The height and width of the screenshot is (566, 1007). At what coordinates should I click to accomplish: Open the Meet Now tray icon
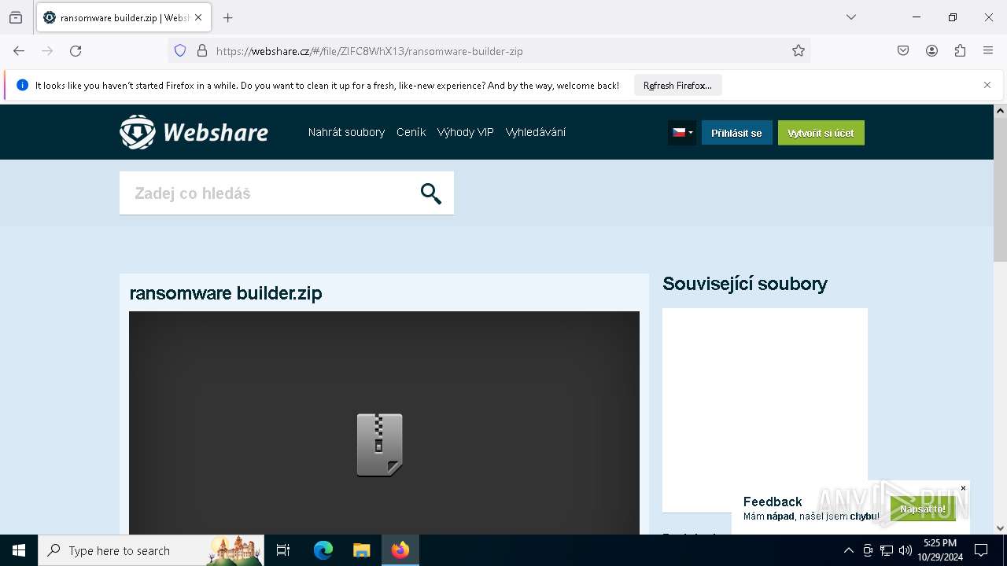(x=868, y=550)
